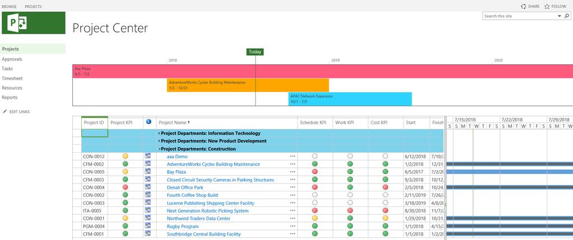
Task: Click the Project ID column header
Action: pyautogui.click(x=94, y=123)
